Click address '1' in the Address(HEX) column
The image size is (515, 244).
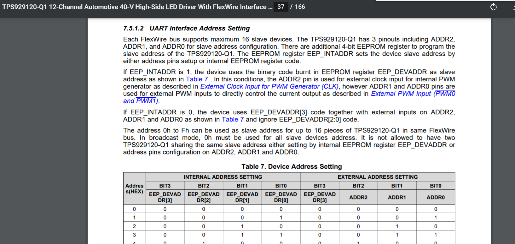point(134,218)
